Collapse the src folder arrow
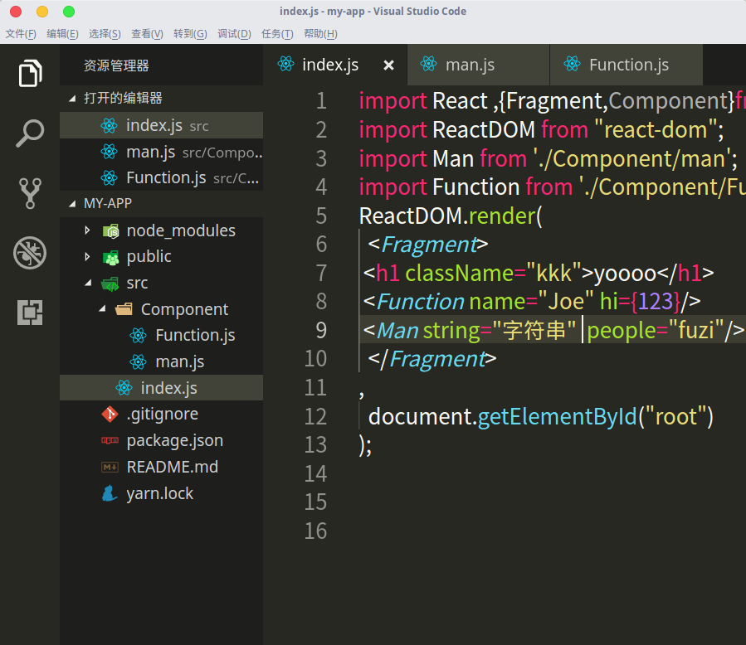This screenshot has width=746, height=645. coord(88,283)
